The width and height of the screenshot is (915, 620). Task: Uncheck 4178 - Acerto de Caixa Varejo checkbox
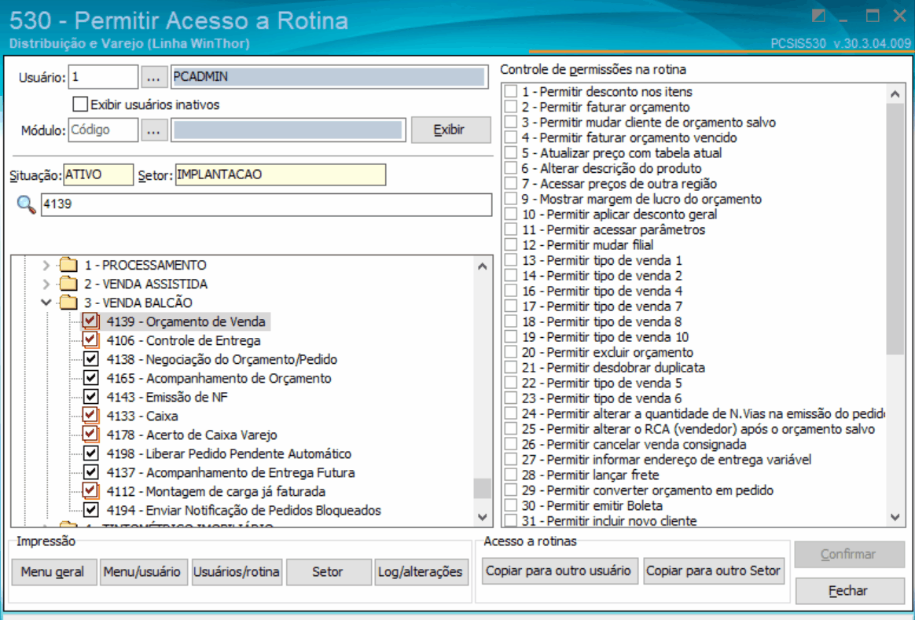tap(90, 435)
